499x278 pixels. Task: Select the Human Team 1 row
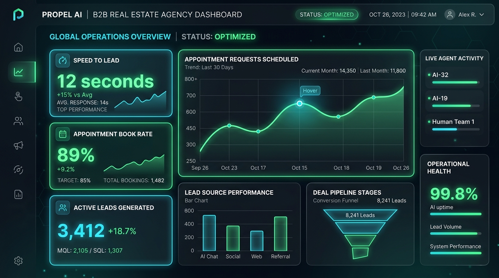click(454, 124)
